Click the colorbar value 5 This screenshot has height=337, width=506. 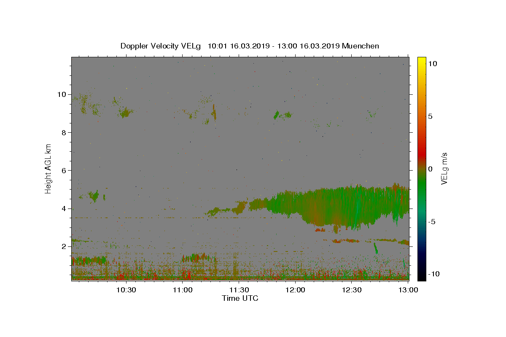pos(431,116)
